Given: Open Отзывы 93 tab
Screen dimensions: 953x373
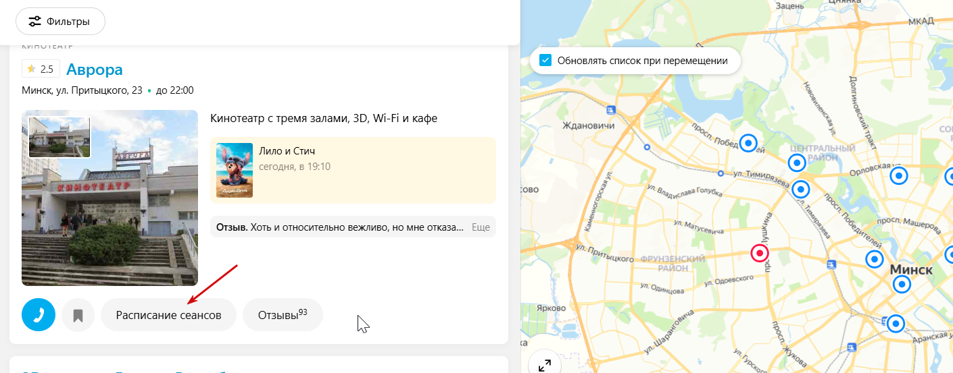Looking at the screenshot, I should point(283,315).
